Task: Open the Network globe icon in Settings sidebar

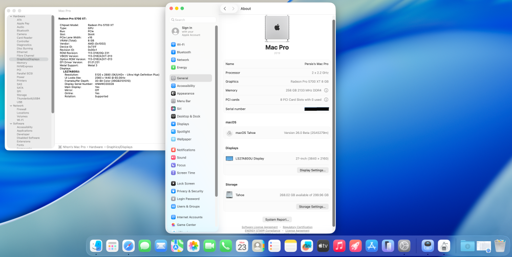Action: pyautogui.click(x=174, y=60)
